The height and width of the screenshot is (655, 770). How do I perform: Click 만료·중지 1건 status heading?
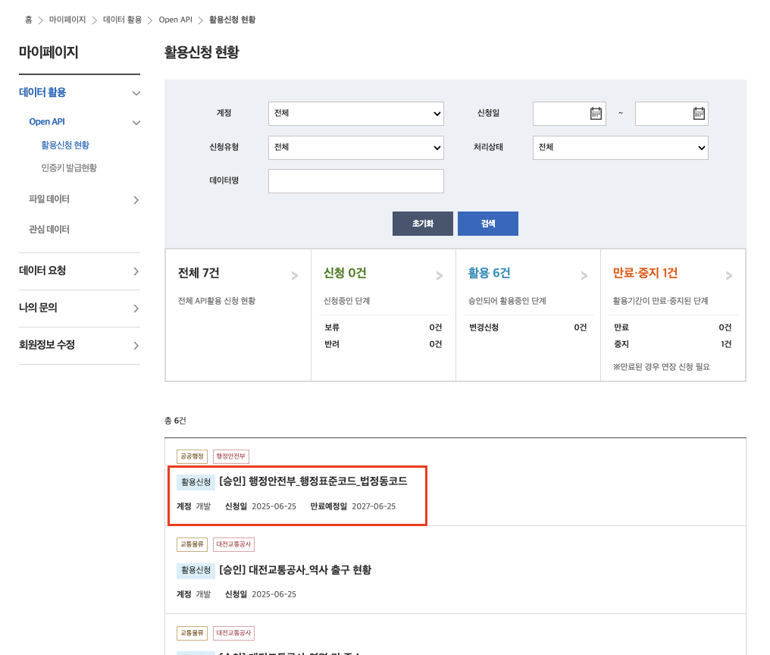point(645,273)
